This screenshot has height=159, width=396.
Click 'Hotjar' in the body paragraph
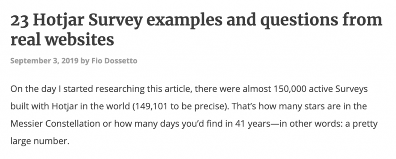coord(65,106)
